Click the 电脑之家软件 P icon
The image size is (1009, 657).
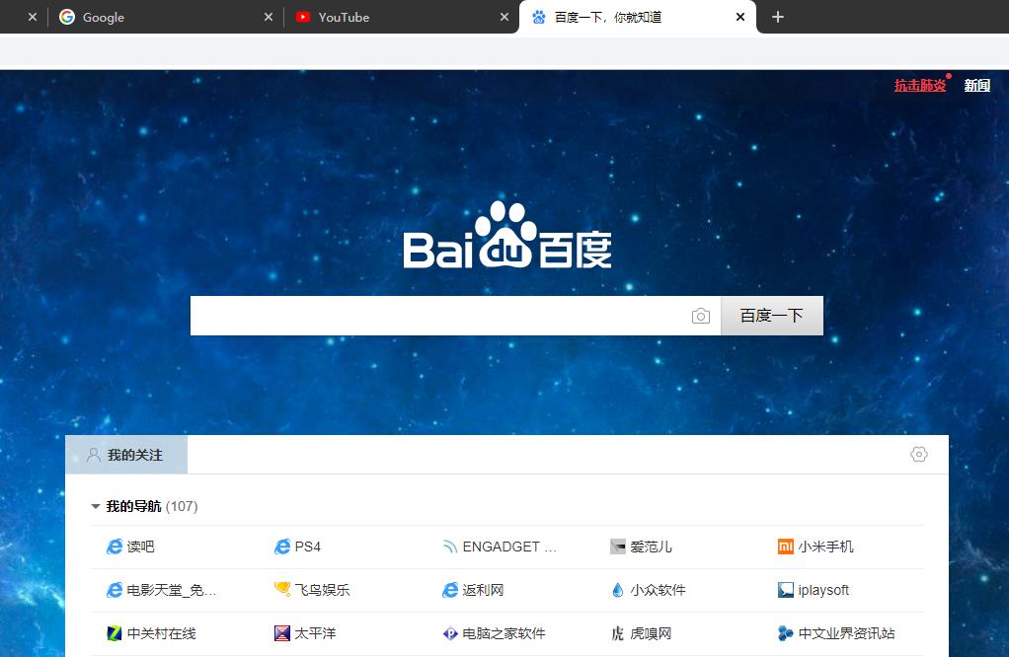450,634
